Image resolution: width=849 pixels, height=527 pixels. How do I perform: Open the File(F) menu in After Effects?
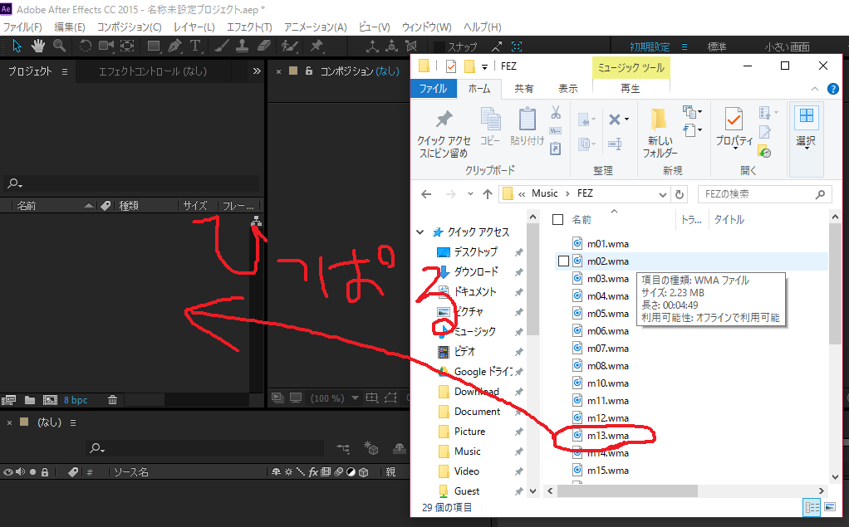point(22,27)
